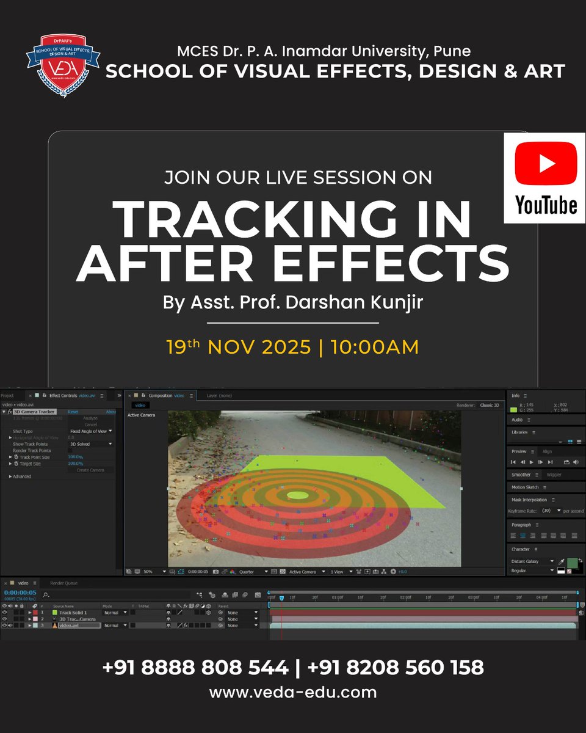Viewport: 586px width, 733px height.
Task: Toggle the transparency grid icon
Action: tap(283, 572)
